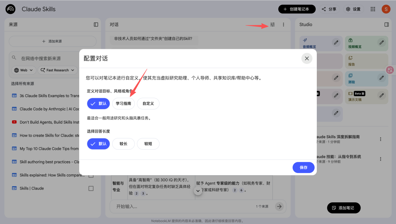Close the 配置对话 dialog
The height and width of the screenshot is (224, 396).
pos(307,58)
